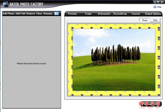Image resolution: width=165 pixels, height=112 pixels.
Task: Select the Photo sub-tab
Action: (x=145, y=20)
